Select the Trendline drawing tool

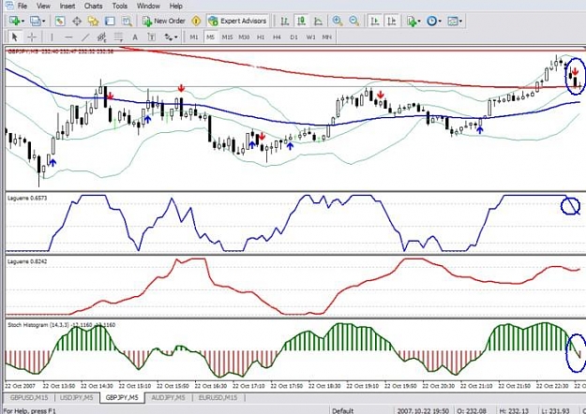click(85, 37)
